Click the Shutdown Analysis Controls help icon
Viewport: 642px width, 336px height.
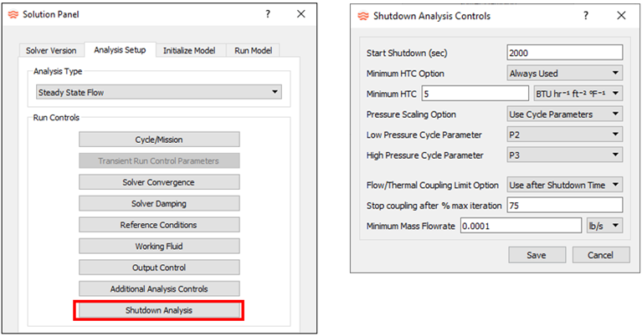(586, 15)
